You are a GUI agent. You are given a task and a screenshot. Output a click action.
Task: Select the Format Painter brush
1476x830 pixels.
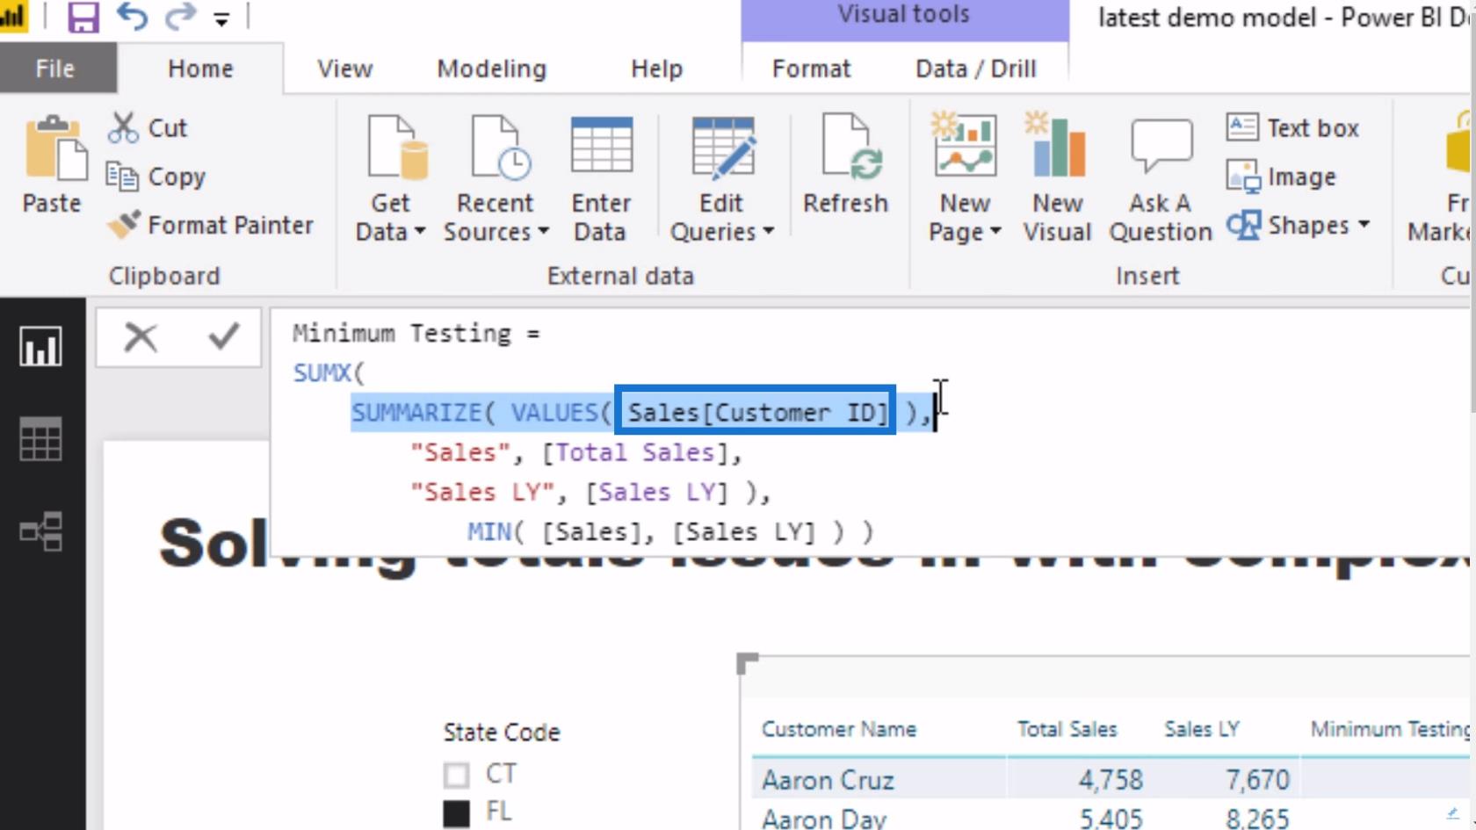click(x=209, y=226)
